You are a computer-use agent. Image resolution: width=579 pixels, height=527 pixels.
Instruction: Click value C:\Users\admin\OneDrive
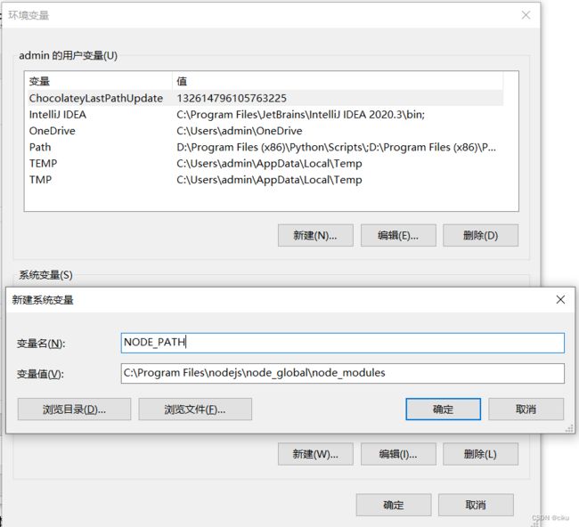[240, 131]
